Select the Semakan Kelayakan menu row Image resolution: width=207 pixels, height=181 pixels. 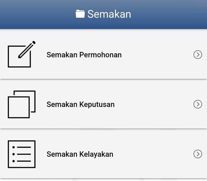[x=104, y=154]
